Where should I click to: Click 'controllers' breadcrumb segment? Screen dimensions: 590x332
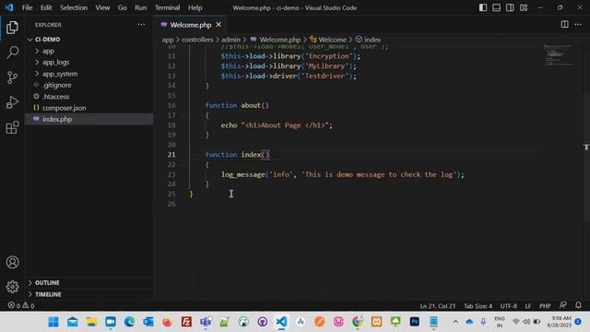[197, 40]
